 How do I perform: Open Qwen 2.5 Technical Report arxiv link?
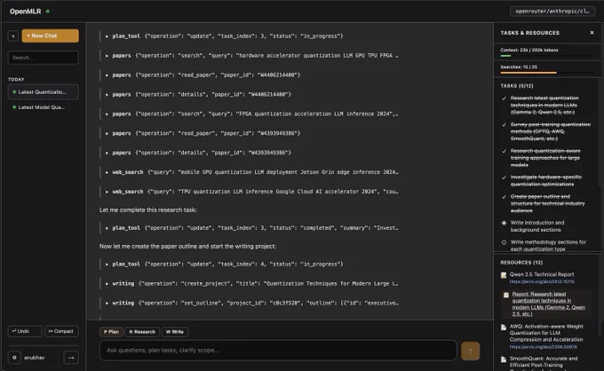(x=542, y=281)
